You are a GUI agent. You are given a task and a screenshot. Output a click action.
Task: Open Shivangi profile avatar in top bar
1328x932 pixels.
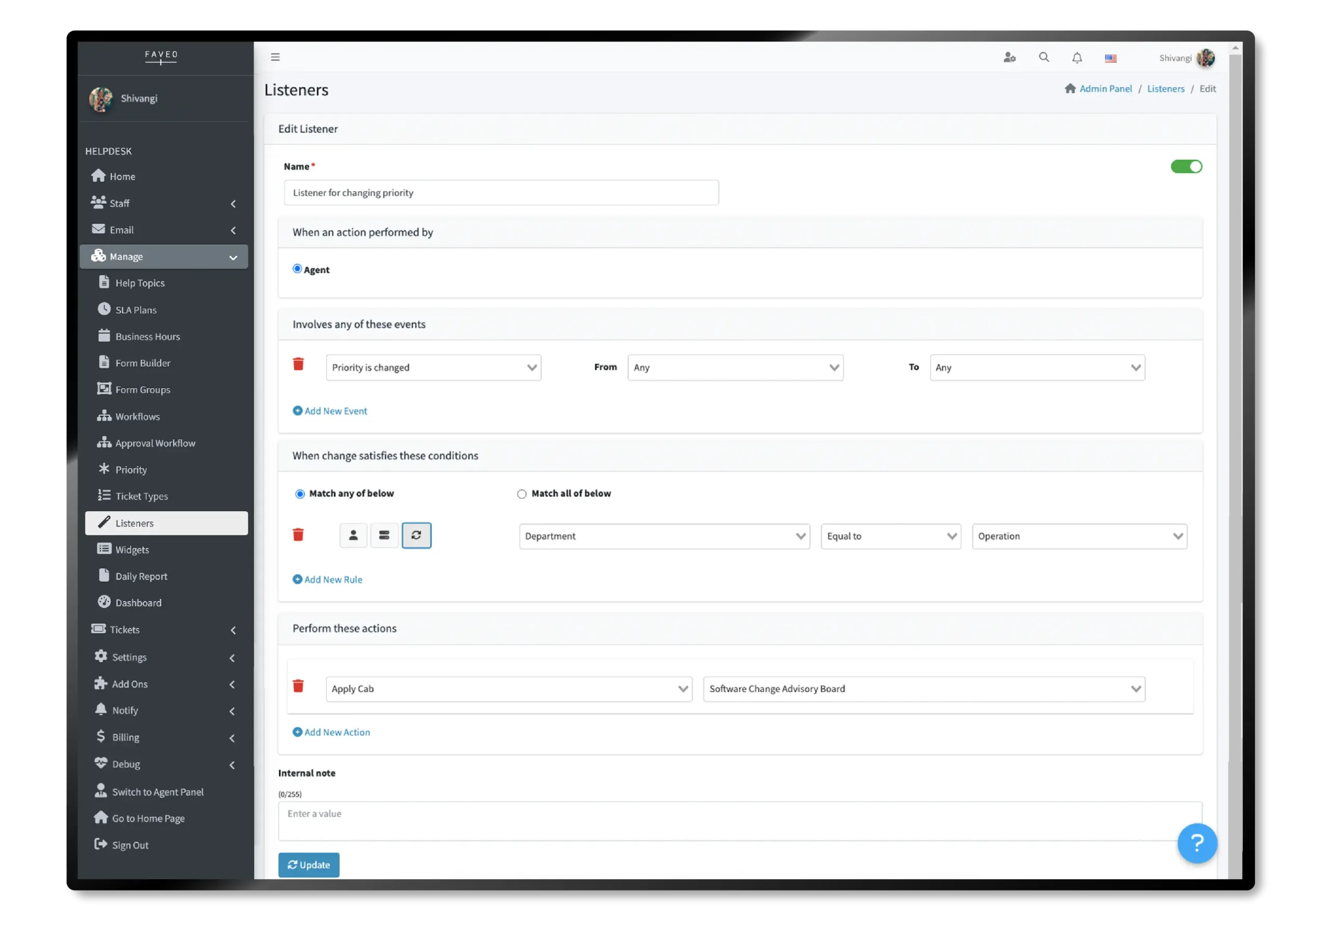(x=1206, y=58)
